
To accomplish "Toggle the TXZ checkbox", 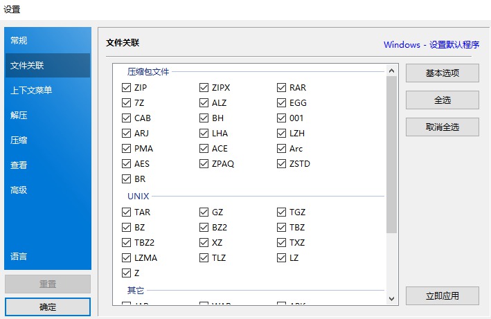I will (281, 243).
